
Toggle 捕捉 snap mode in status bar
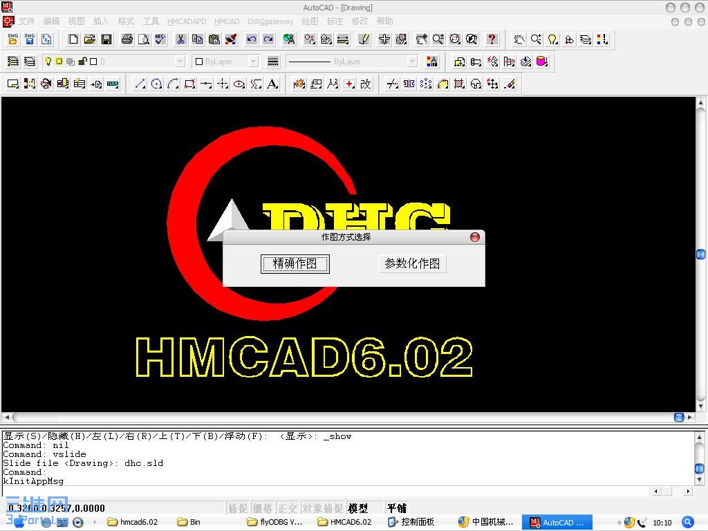(238, 508)
